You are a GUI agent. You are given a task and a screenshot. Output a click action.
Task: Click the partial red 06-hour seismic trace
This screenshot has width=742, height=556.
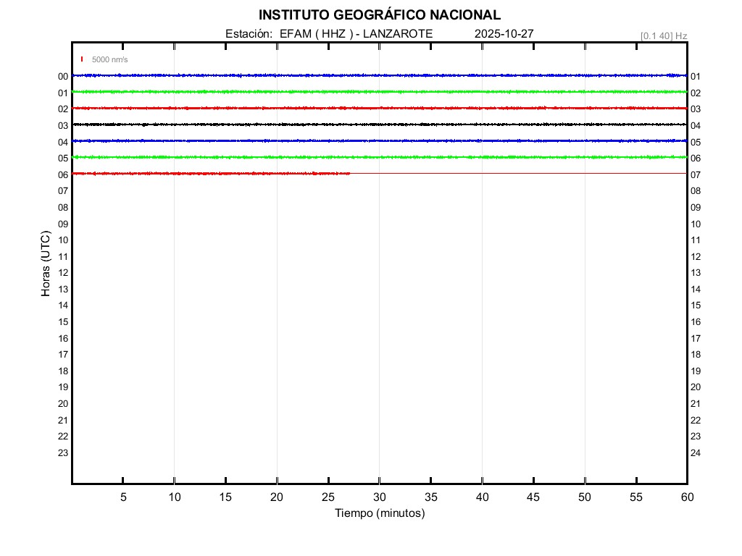click(x=210, y=174)
